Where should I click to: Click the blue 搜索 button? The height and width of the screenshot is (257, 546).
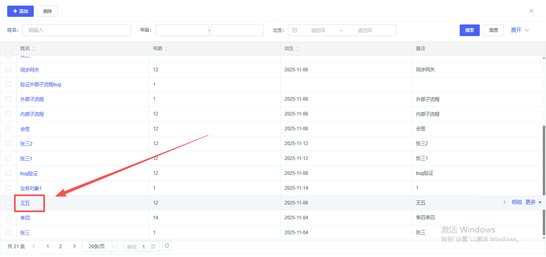469,30
